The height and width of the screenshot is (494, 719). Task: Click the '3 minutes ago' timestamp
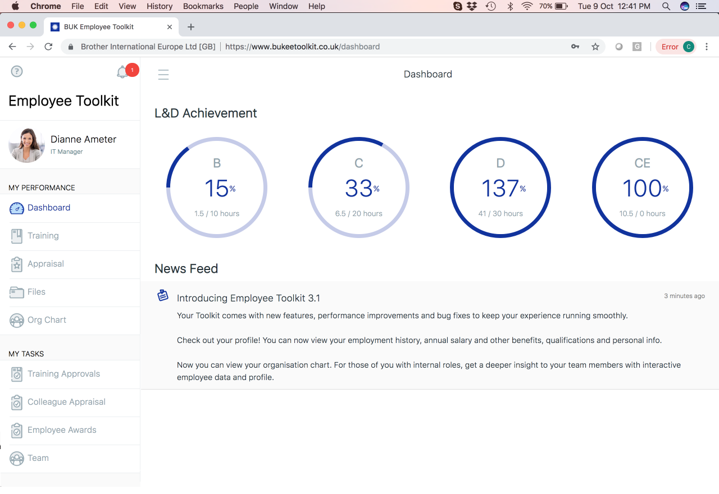684,296
